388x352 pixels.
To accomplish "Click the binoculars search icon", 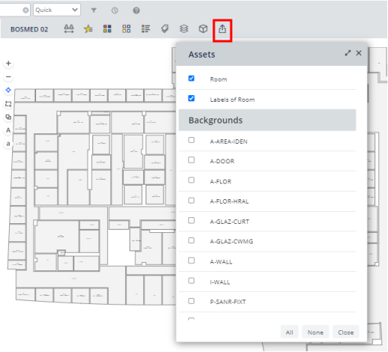I will pos(69,29).
